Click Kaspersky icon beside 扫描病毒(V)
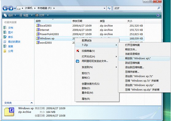The image size is (171, 121). 78,51
